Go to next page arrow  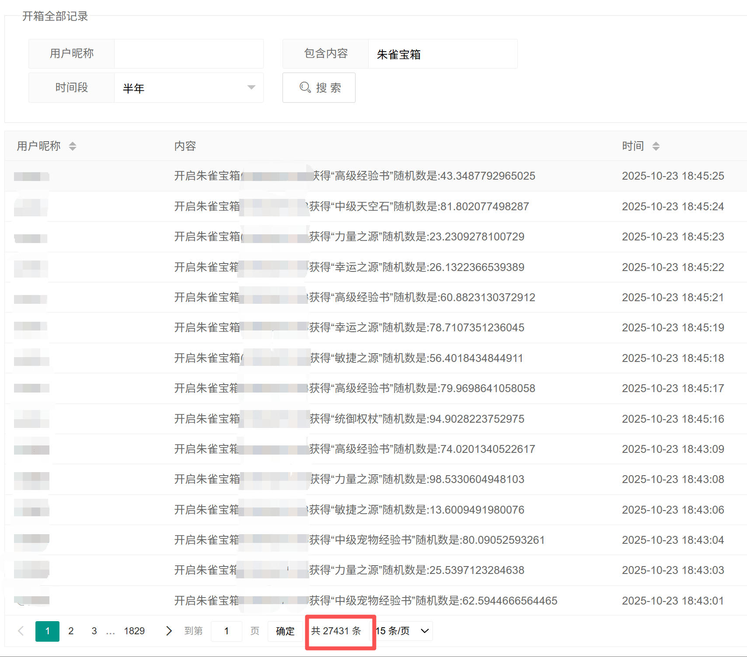coord(169,631)
